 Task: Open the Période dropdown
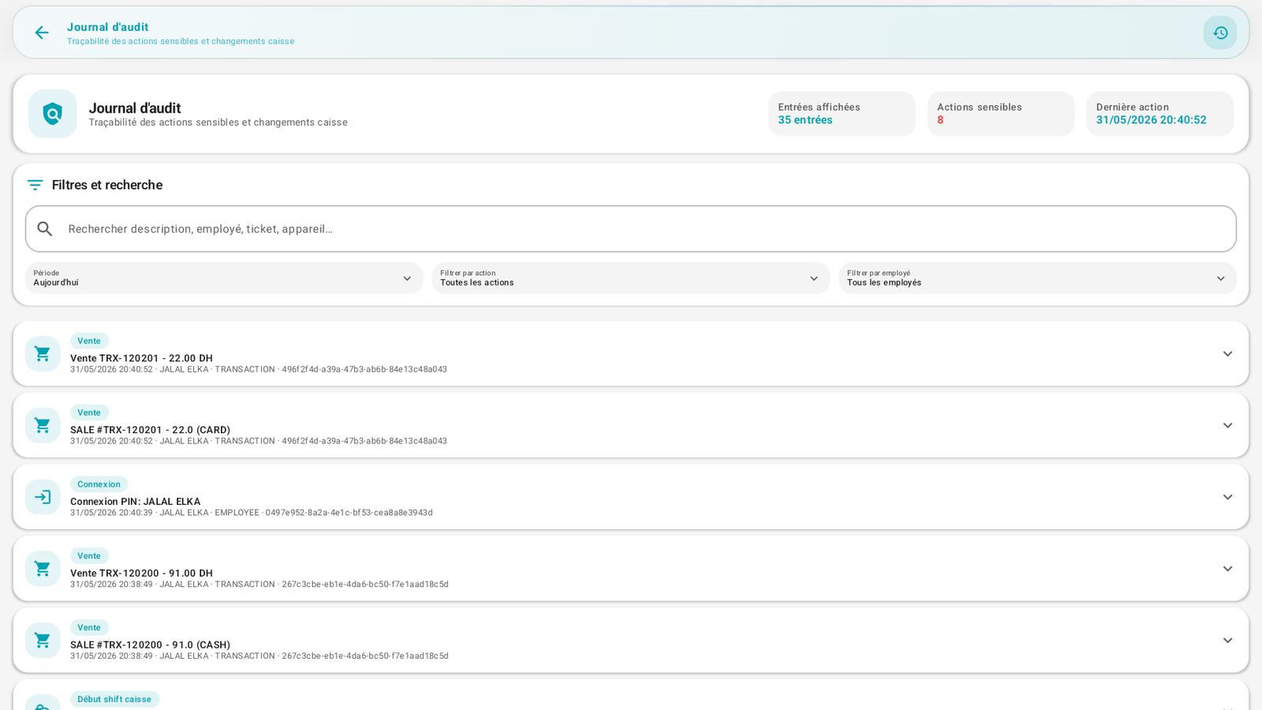[224, 278]
